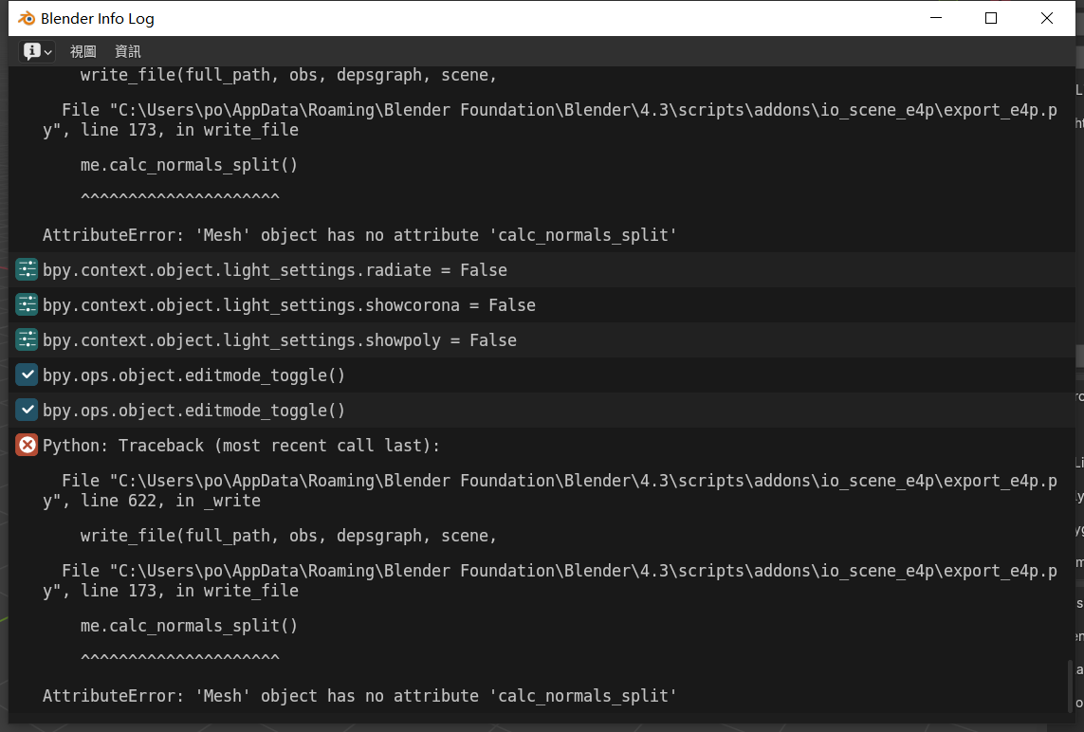Click the property icon beside light_settings.radiate
1084x732 pixels.
(27, 270)
